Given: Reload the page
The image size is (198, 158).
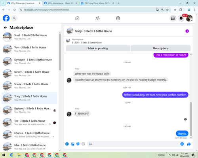Looking at the screenshot, I should point(15,10).
